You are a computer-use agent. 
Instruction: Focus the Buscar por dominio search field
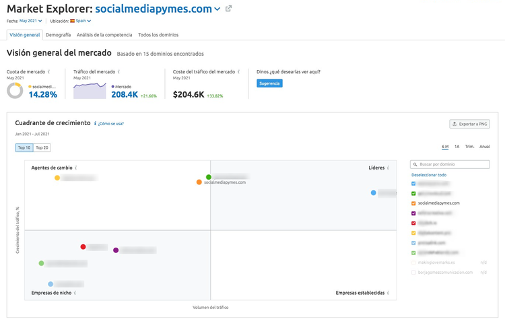pyautogui.click(x=450, y=164)
